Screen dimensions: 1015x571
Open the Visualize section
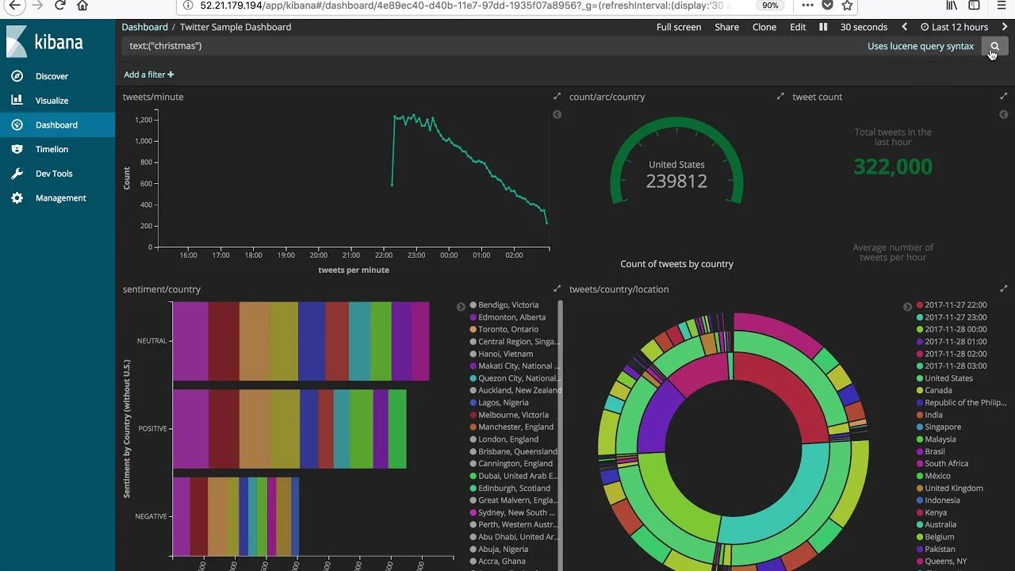pyautogui.click(x=52, y=101)
